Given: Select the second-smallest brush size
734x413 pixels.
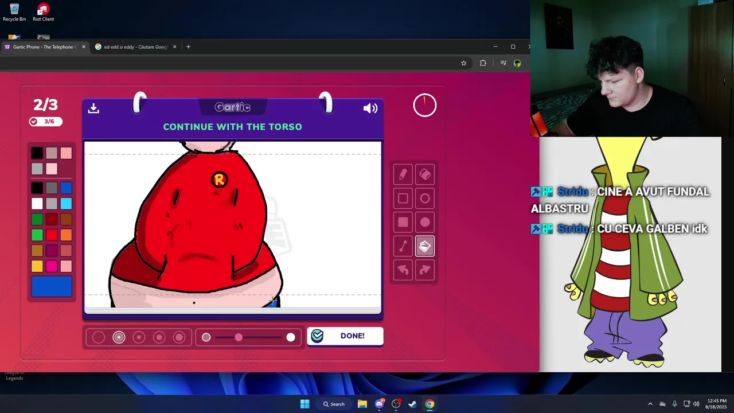Looking at the screenshot, I should coord(119,337).
